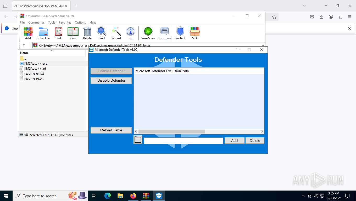Create SFX archive
Viewport: 356px width, 201px height.
[x=195, y=33]
